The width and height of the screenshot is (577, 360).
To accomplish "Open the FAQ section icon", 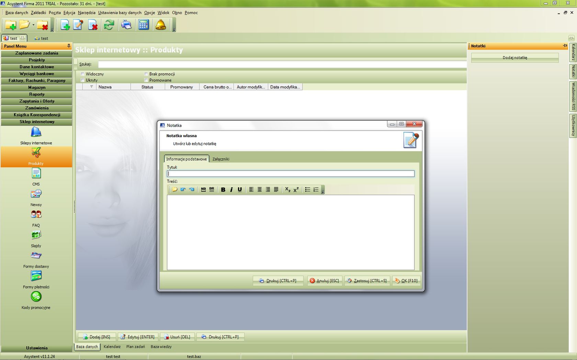I will click(36, 218).
